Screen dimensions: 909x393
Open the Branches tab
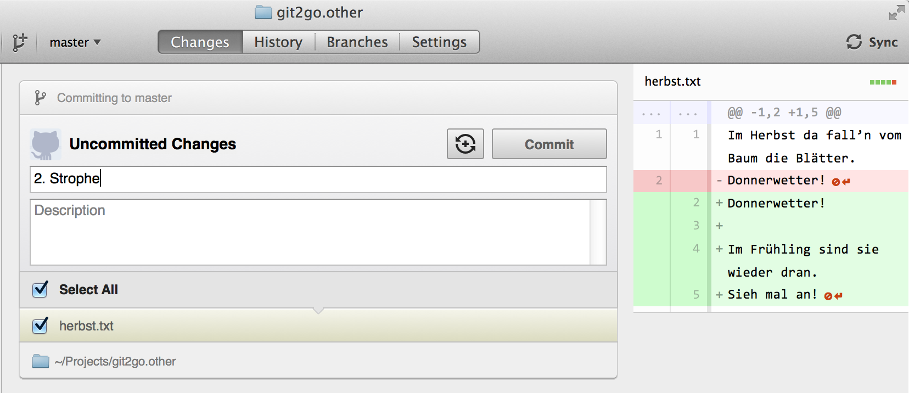point(357,42)
